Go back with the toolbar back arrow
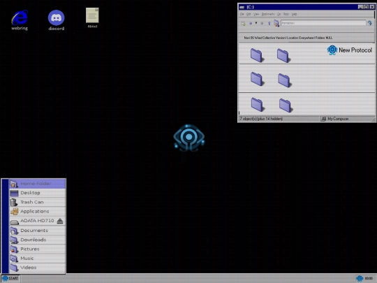This screenshot has width=377, height=283. (251, 23)
